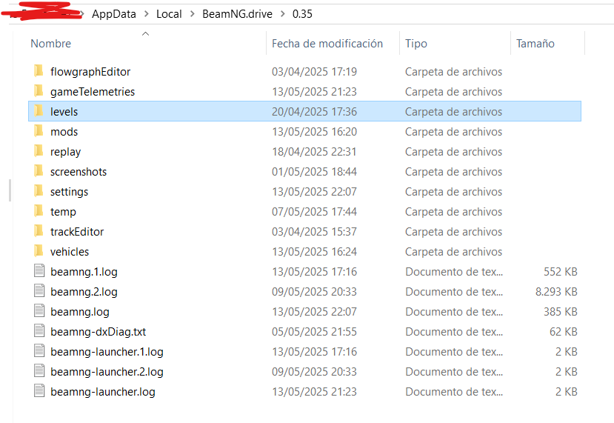
Task: Click the beamng-launcher.log file icon
Action: tap(39, 391)
